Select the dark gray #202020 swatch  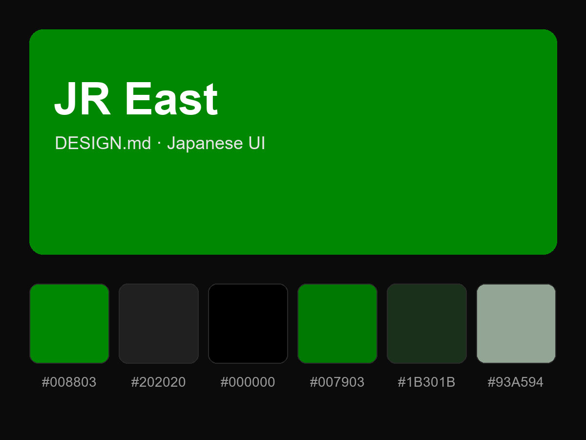coord(159,324)
